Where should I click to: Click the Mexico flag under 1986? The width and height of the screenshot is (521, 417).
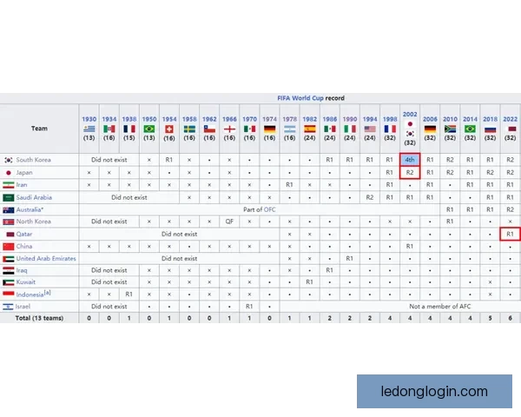(330, 129)
